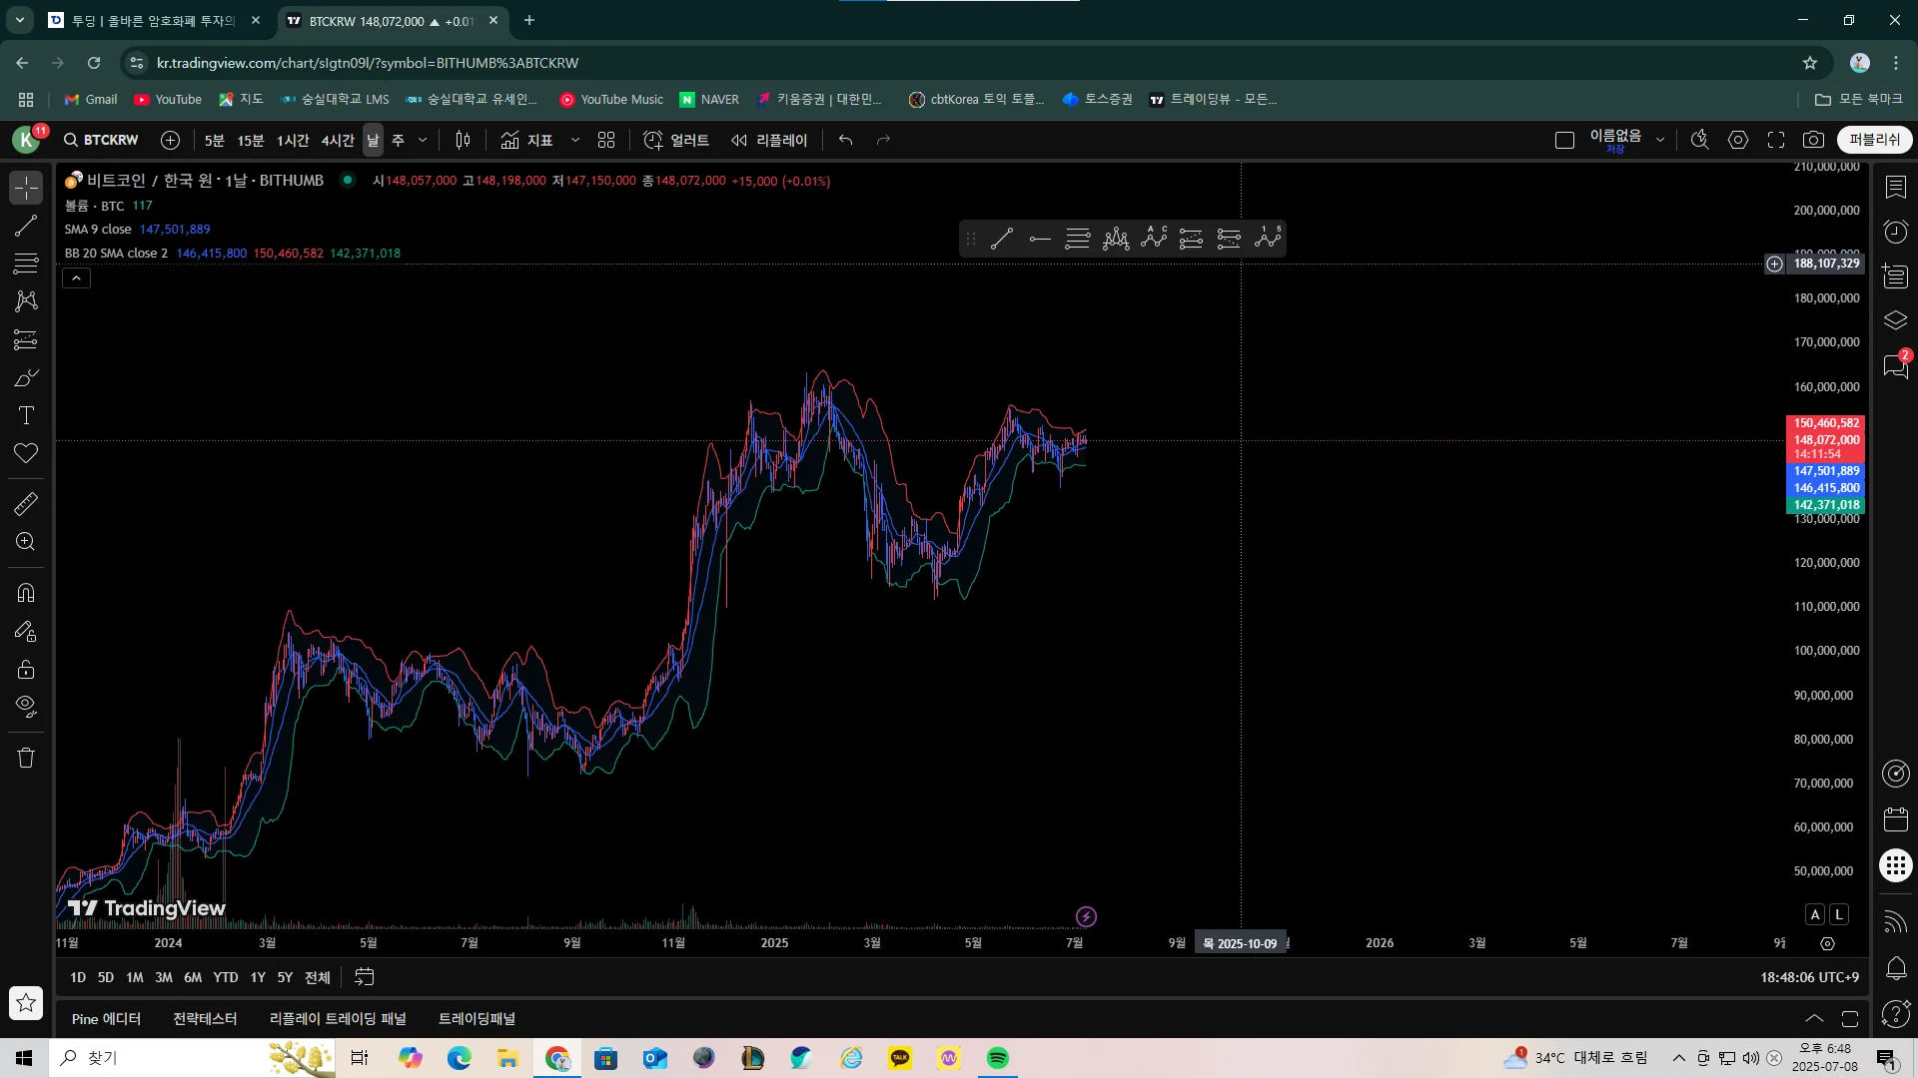Select the trend line drawing tool
Screen dimensions: 1918x1078
pos(26,227)
